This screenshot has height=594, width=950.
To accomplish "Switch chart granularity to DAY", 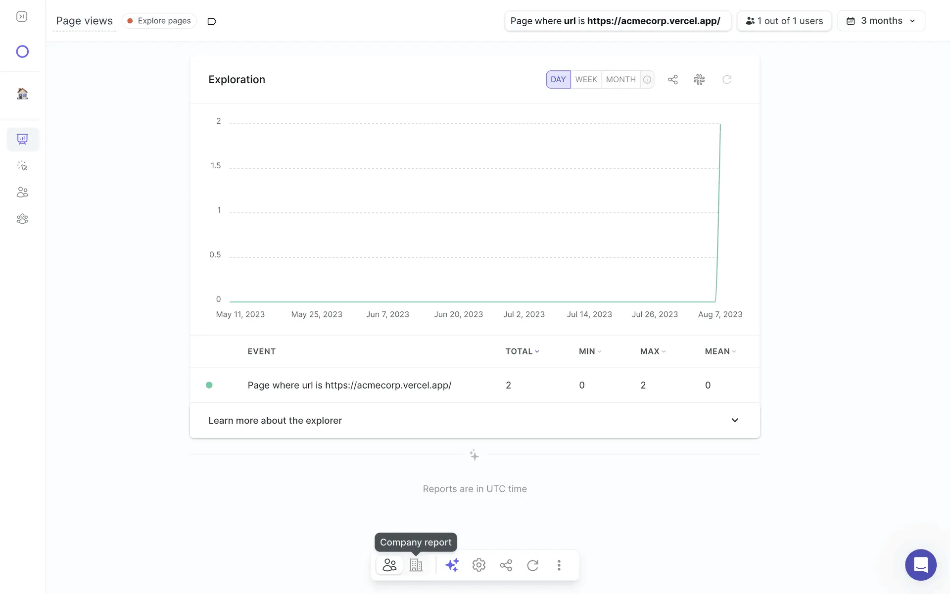I will pos(558,80).
